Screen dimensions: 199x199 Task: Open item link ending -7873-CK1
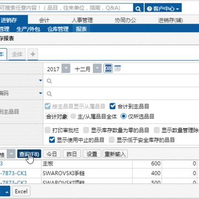13,173
